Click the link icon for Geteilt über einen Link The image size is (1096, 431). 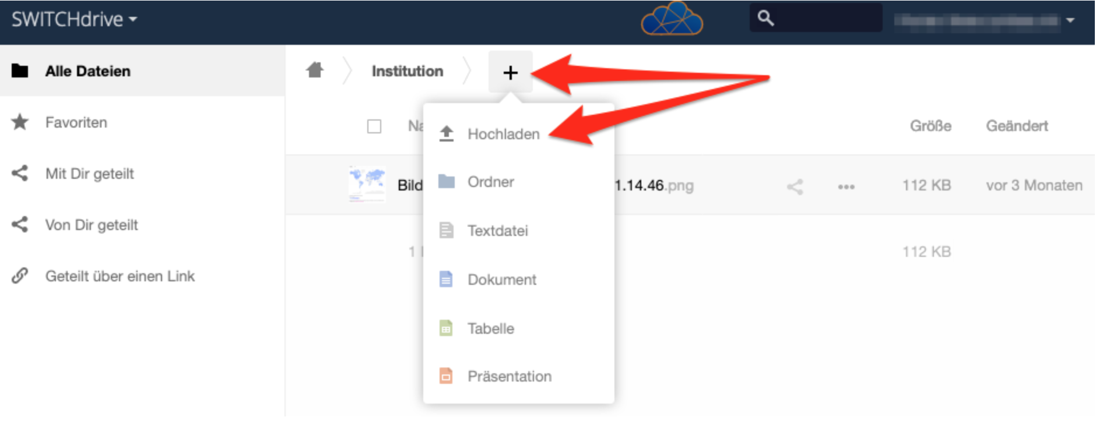click(x=20, y=276)
